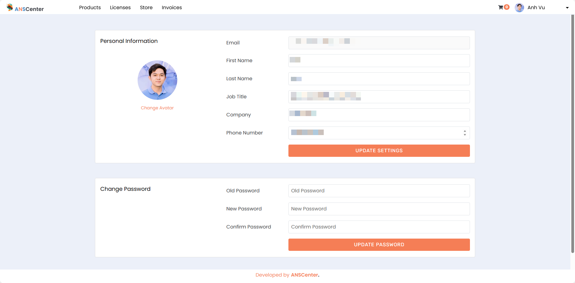Select the Confirm Password input
Viewport: 575px width, 283px height.
[x=379, y=227]
